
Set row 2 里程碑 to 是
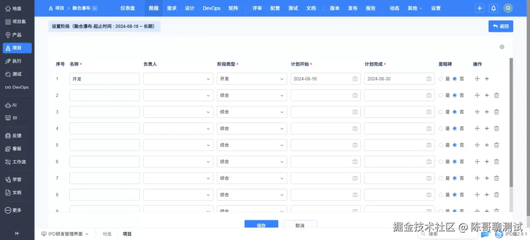(441, 95)
